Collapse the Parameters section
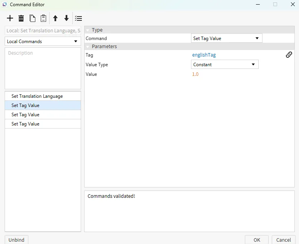The image size is (299, 244). point(88,47)
